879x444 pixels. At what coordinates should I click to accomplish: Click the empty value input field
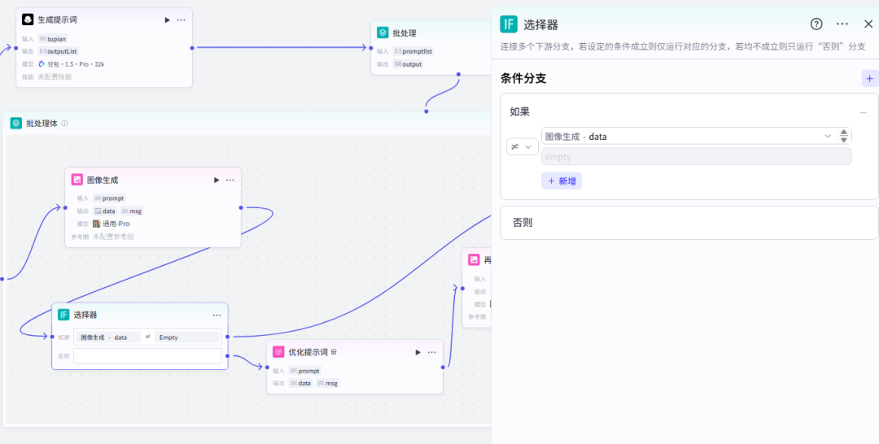(696, 157)
